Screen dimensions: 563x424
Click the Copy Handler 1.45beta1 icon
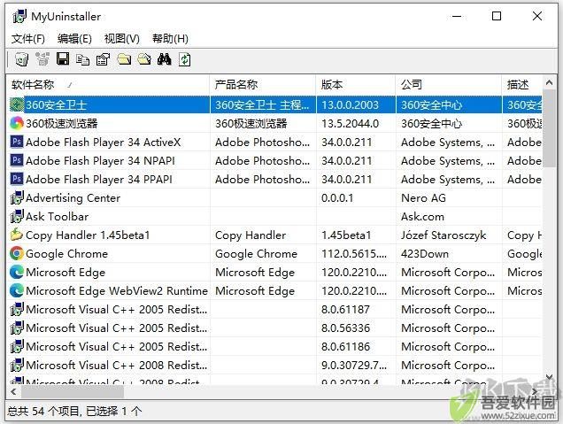17,235
